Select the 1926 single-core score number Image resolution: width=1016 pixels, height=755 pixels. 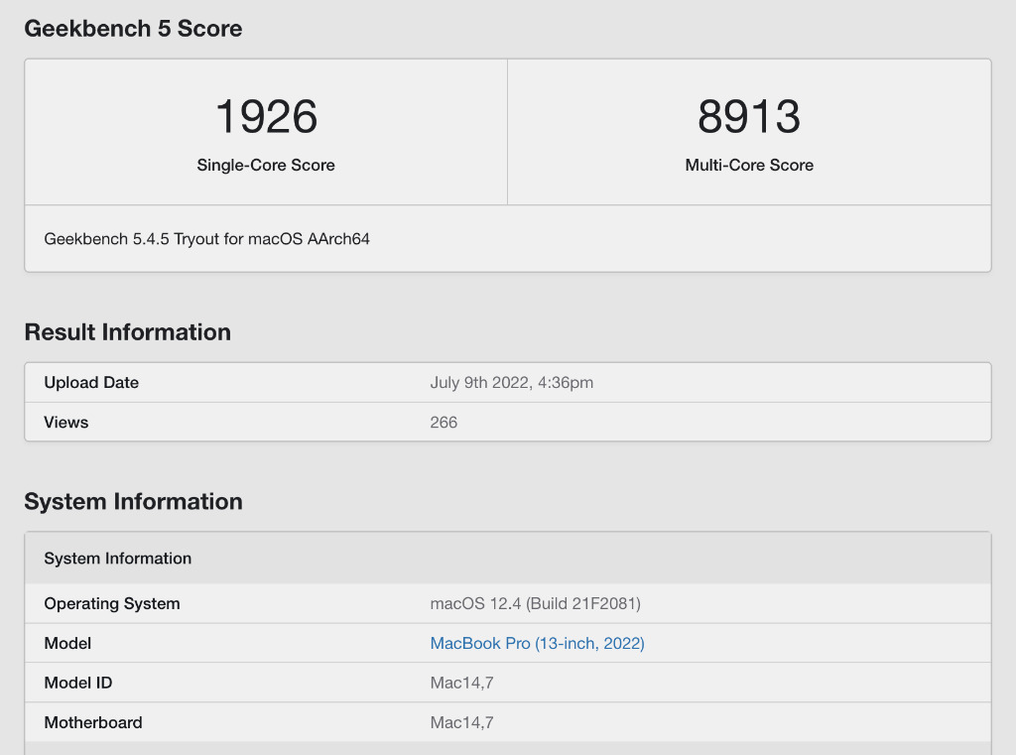tap(266, 117)
